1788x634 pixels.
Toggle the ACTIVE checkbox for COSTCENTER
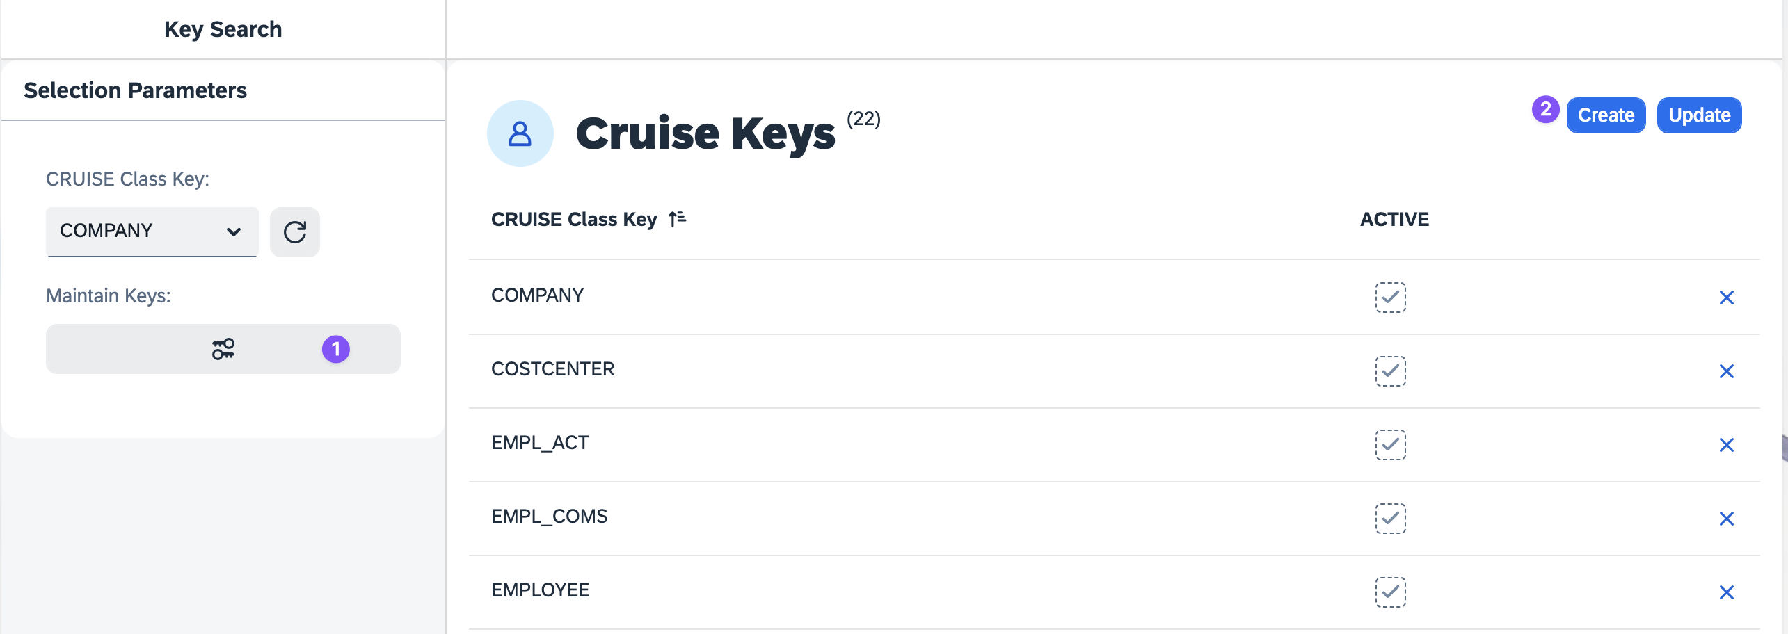coord(1390,371)
